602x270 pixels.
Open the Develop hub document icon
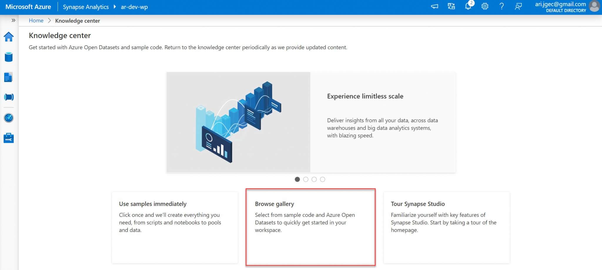coord(8,77)
